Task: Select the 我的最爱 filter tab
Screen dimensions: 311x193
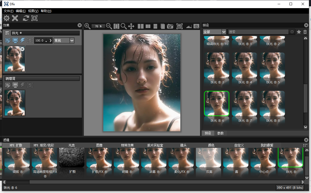Action: coord(267,145)
